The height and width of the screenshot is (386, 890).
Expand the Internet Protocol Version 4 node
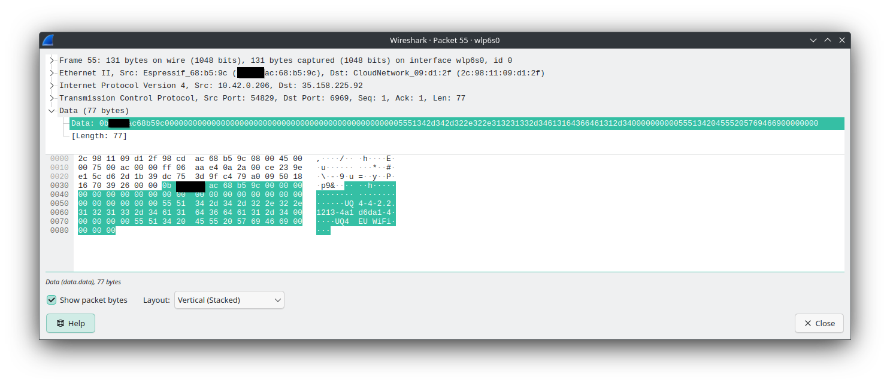click(x=53, y=86)
